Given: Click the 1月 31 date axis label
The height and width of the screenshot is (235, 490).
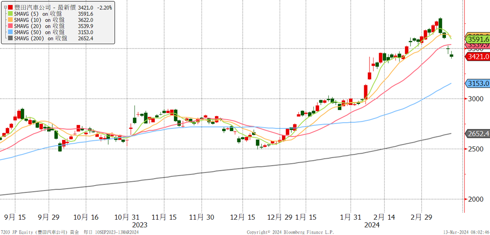Looking at the screenshot, I should pos(351,217).
